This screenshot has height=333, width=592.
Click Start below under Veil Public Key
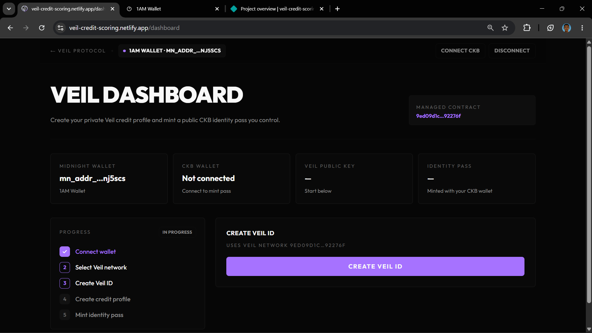pos(318,191)
